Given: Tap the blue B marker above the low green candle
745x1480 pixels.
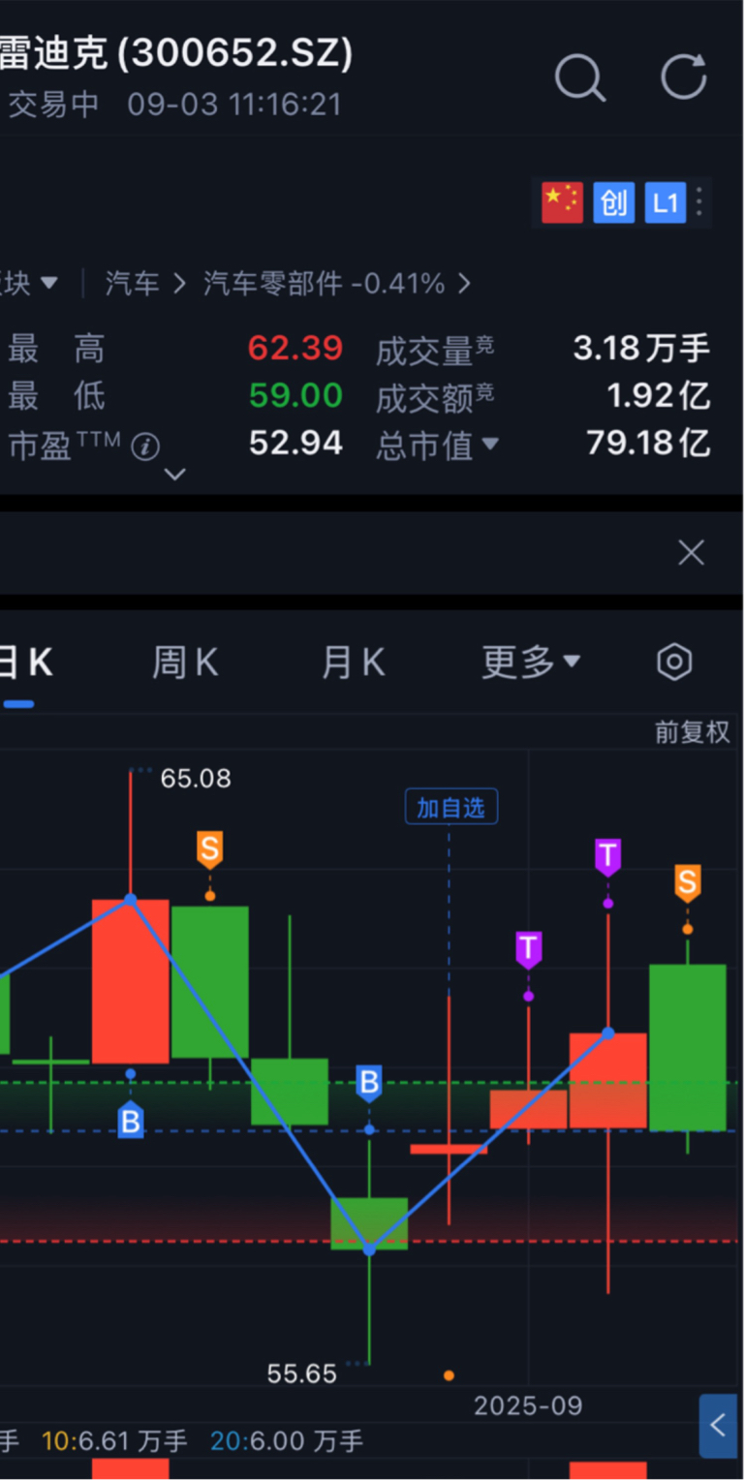Looking at the screenshot, I should click(x=368, y=1083).
